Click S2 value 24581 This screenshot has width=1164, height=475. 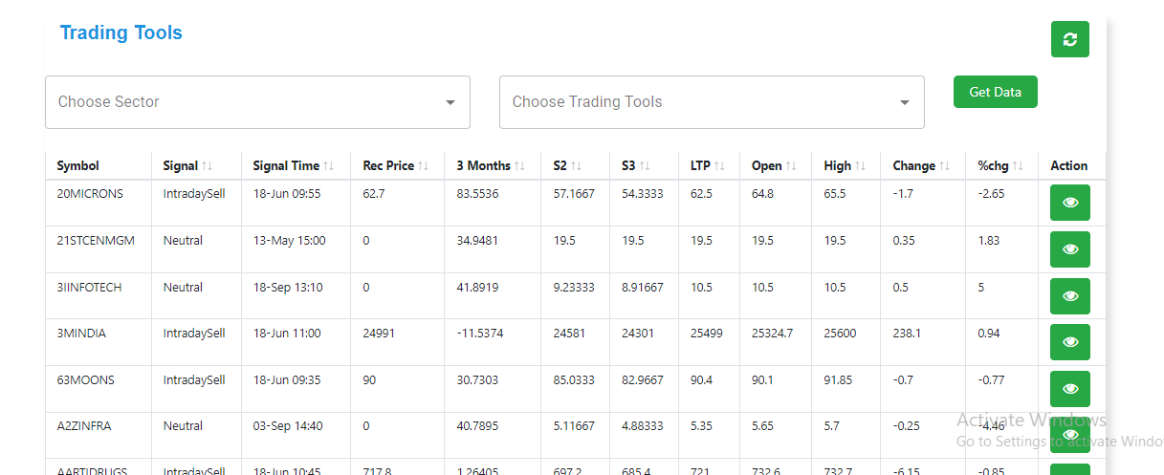click(569, 334)
